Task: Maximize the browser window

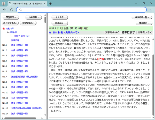Action: (x=144, y=3)
